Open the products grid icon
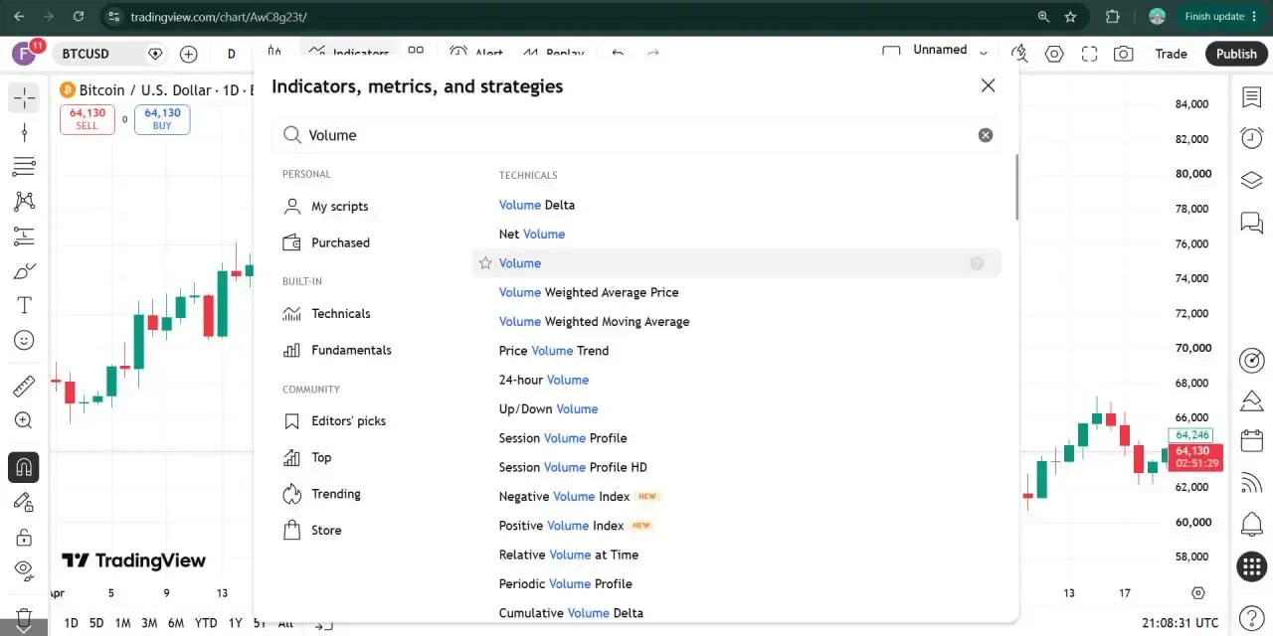1273x636 pixels. [1251, 566]
